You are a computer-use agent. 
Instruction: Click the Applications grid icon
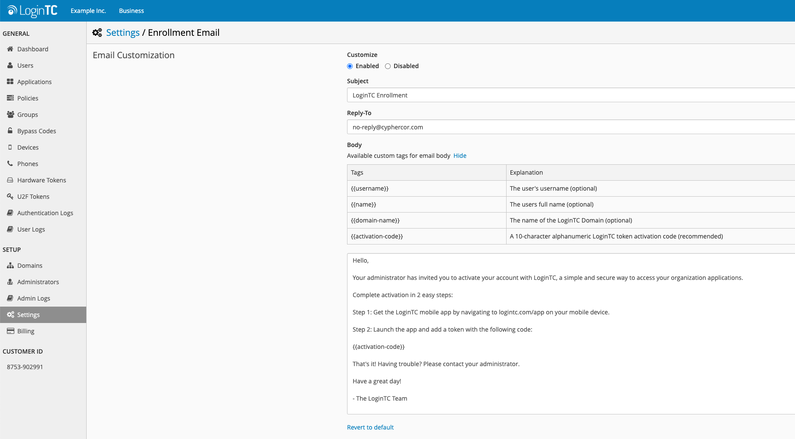coord(10,82)
